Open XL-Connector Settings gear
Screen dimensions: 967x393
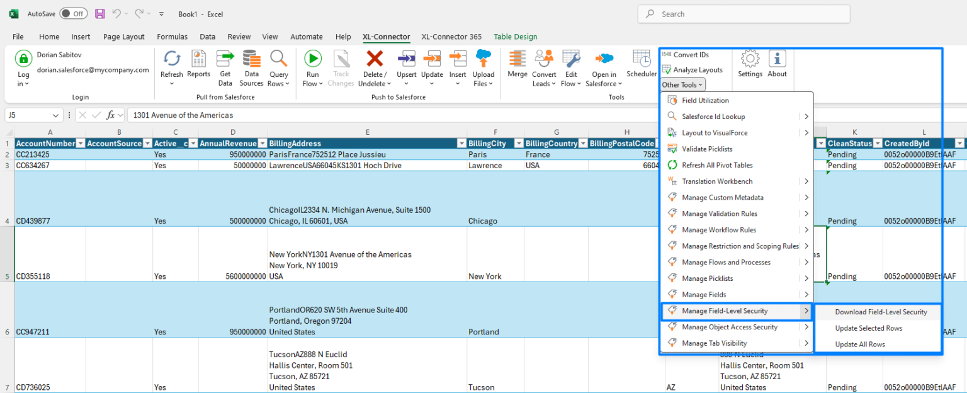pos(750,59)
